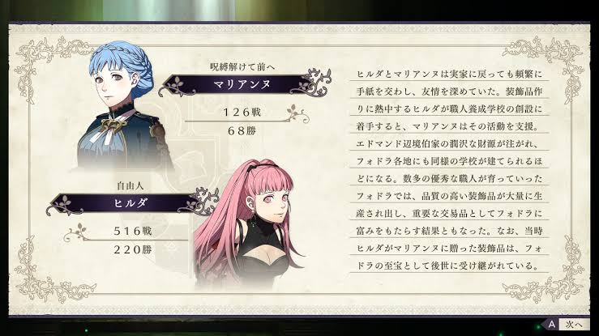Select Marianne's 68勝 victory count
599x336 pixels.
(242, 131)
